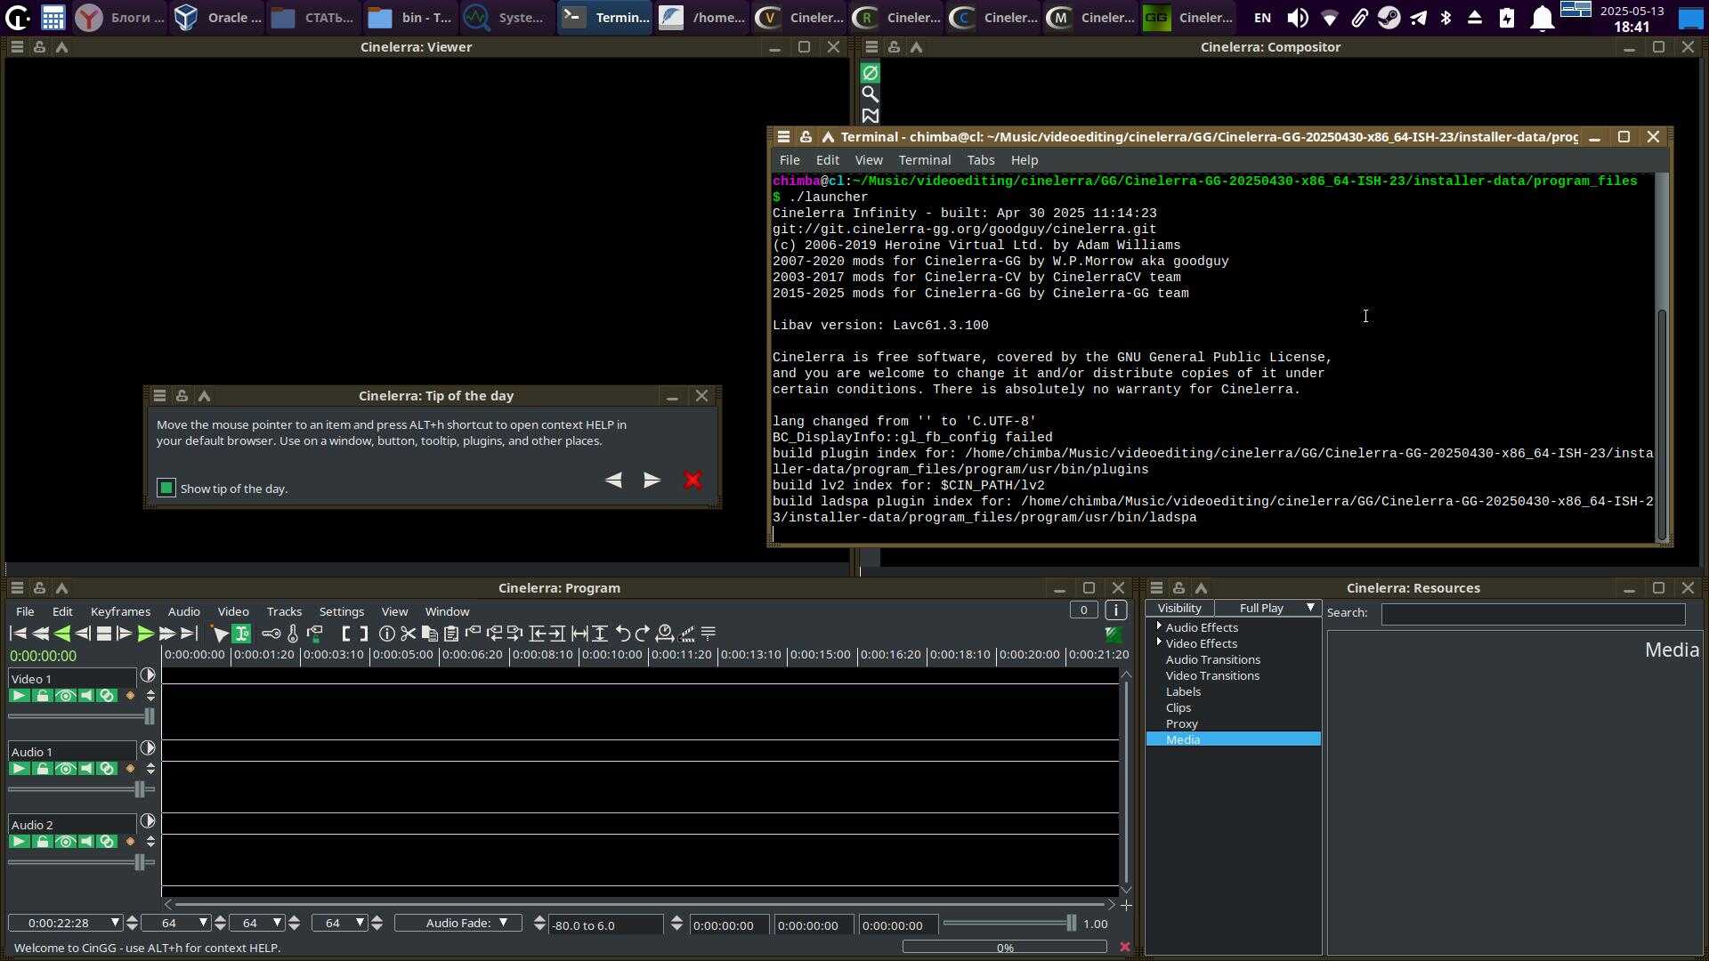Click the key-shaped keyframe generation icon
This screenshot has width=1709, height=961.
[271, 634]
